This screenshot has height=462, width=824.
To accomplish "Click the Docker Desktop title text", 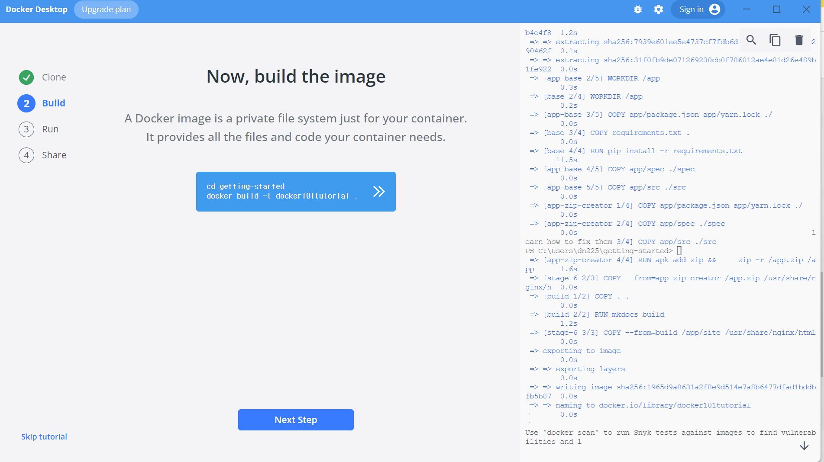I will (37, 10).
